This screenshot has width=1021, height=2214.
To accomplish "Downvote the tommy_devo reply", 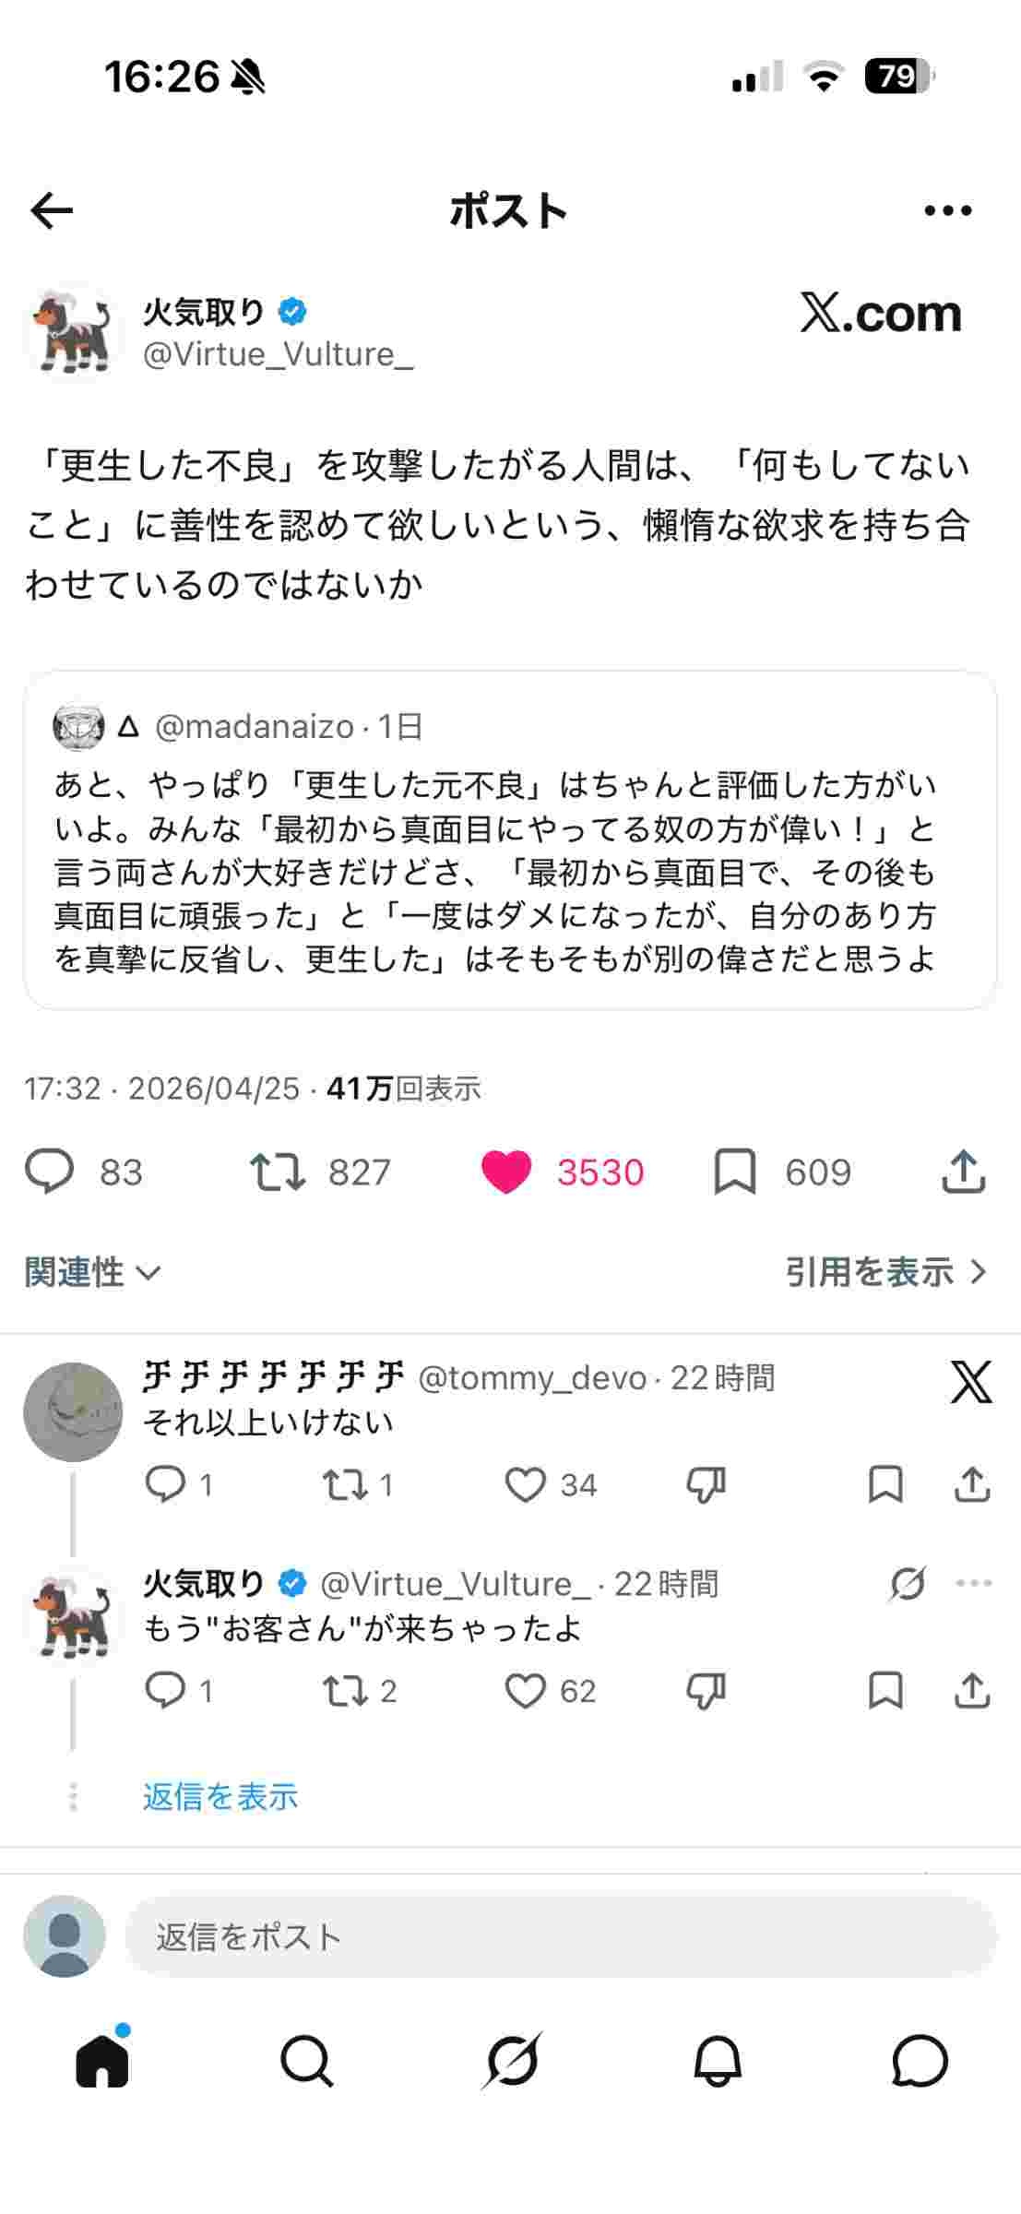I will click(706, 1484).
